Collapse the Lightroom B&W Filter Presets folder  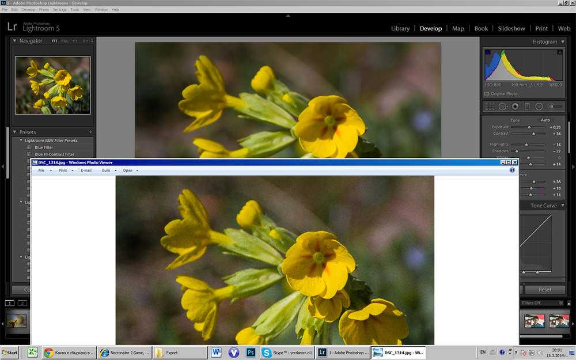[x=21, y=141]
